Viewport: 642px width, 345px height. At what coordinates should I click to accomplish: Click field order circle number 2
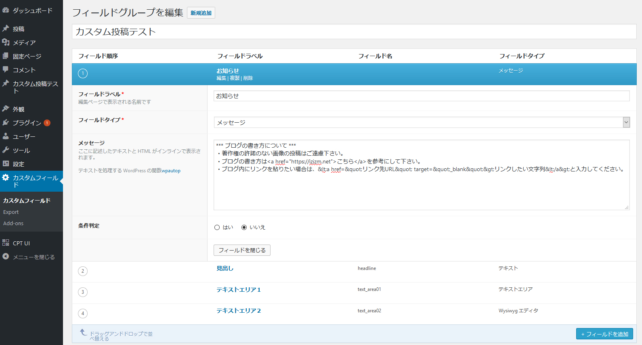(83, 271)
